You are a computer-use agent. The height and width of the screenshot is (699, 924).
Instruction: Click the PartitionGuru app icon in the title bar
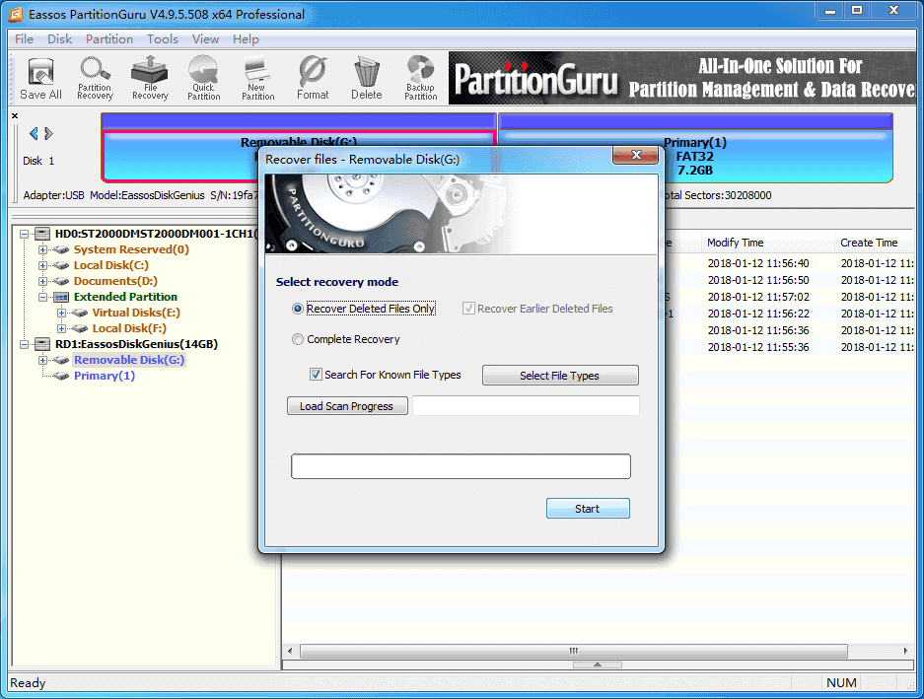16,14
